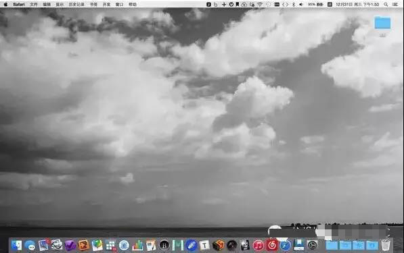404x253 pixels.
Task: Select the blue folder on the desktop
Action: click(x=382, y=23)
